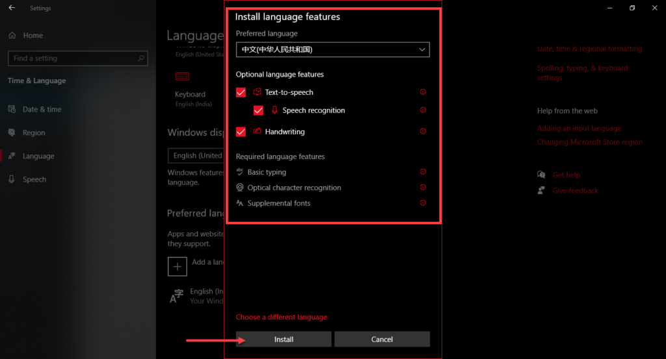The width and height of the screenshot is (666, 359).
Task: Open Language settings page
Action: pos(38,156)
